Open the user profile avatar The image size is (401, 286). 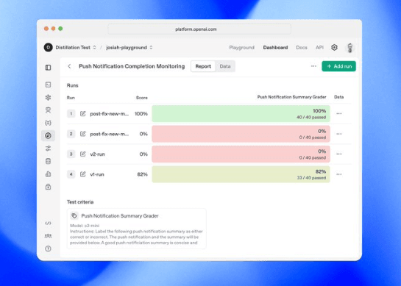[349, 48]
